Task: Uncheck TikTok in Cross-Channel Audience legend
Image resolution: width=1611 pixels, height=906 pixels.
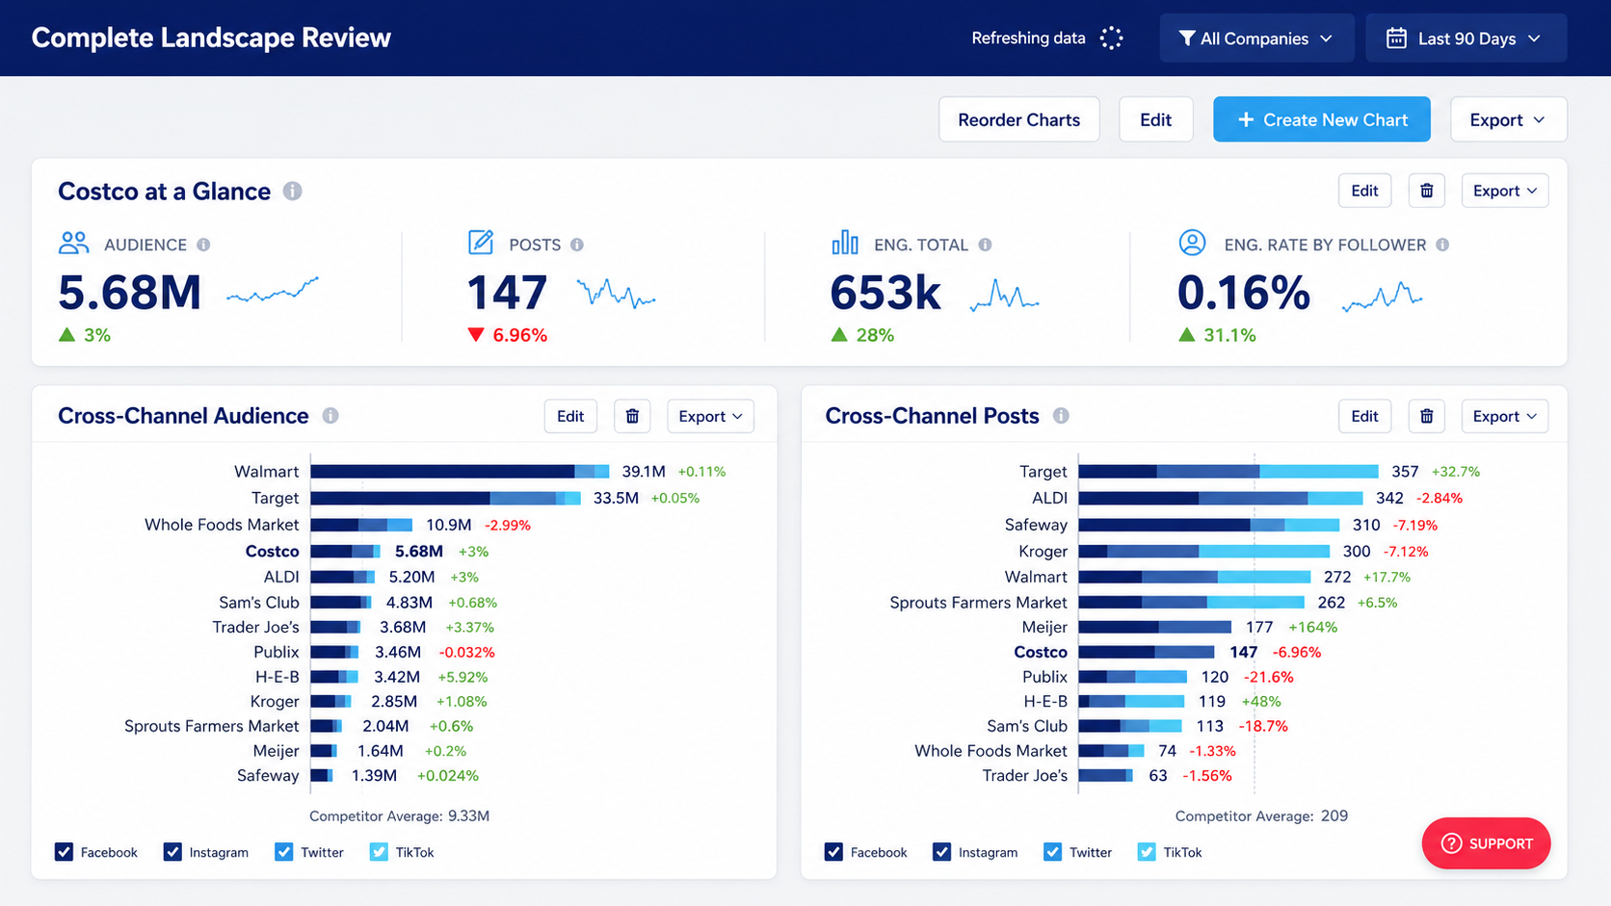Action: tap(380, 852)
